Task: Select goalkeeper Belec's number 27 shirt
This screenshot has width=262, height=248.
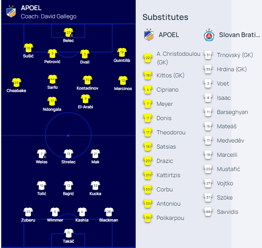Action: click(x=68, y=33)
